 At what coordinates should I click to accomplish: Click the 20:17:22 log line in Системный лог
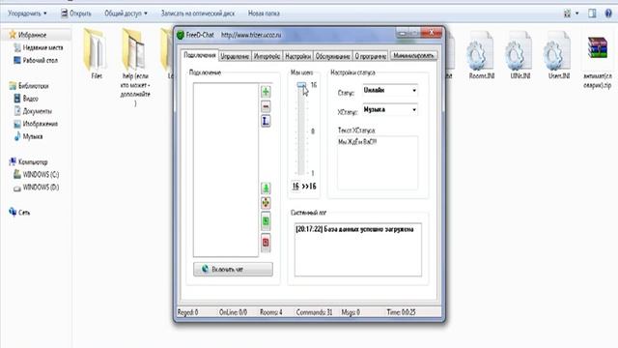point(354,229)
